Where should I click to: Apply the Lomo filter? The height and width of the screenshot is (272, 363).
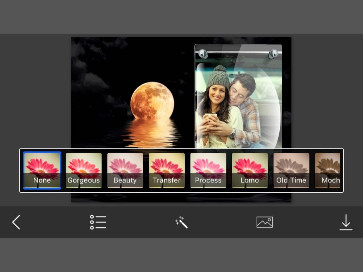click(250, 170)
